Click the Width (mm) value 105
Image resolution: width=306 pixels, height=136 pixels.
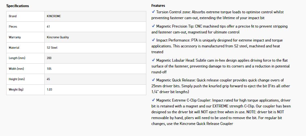click(49, 69)
